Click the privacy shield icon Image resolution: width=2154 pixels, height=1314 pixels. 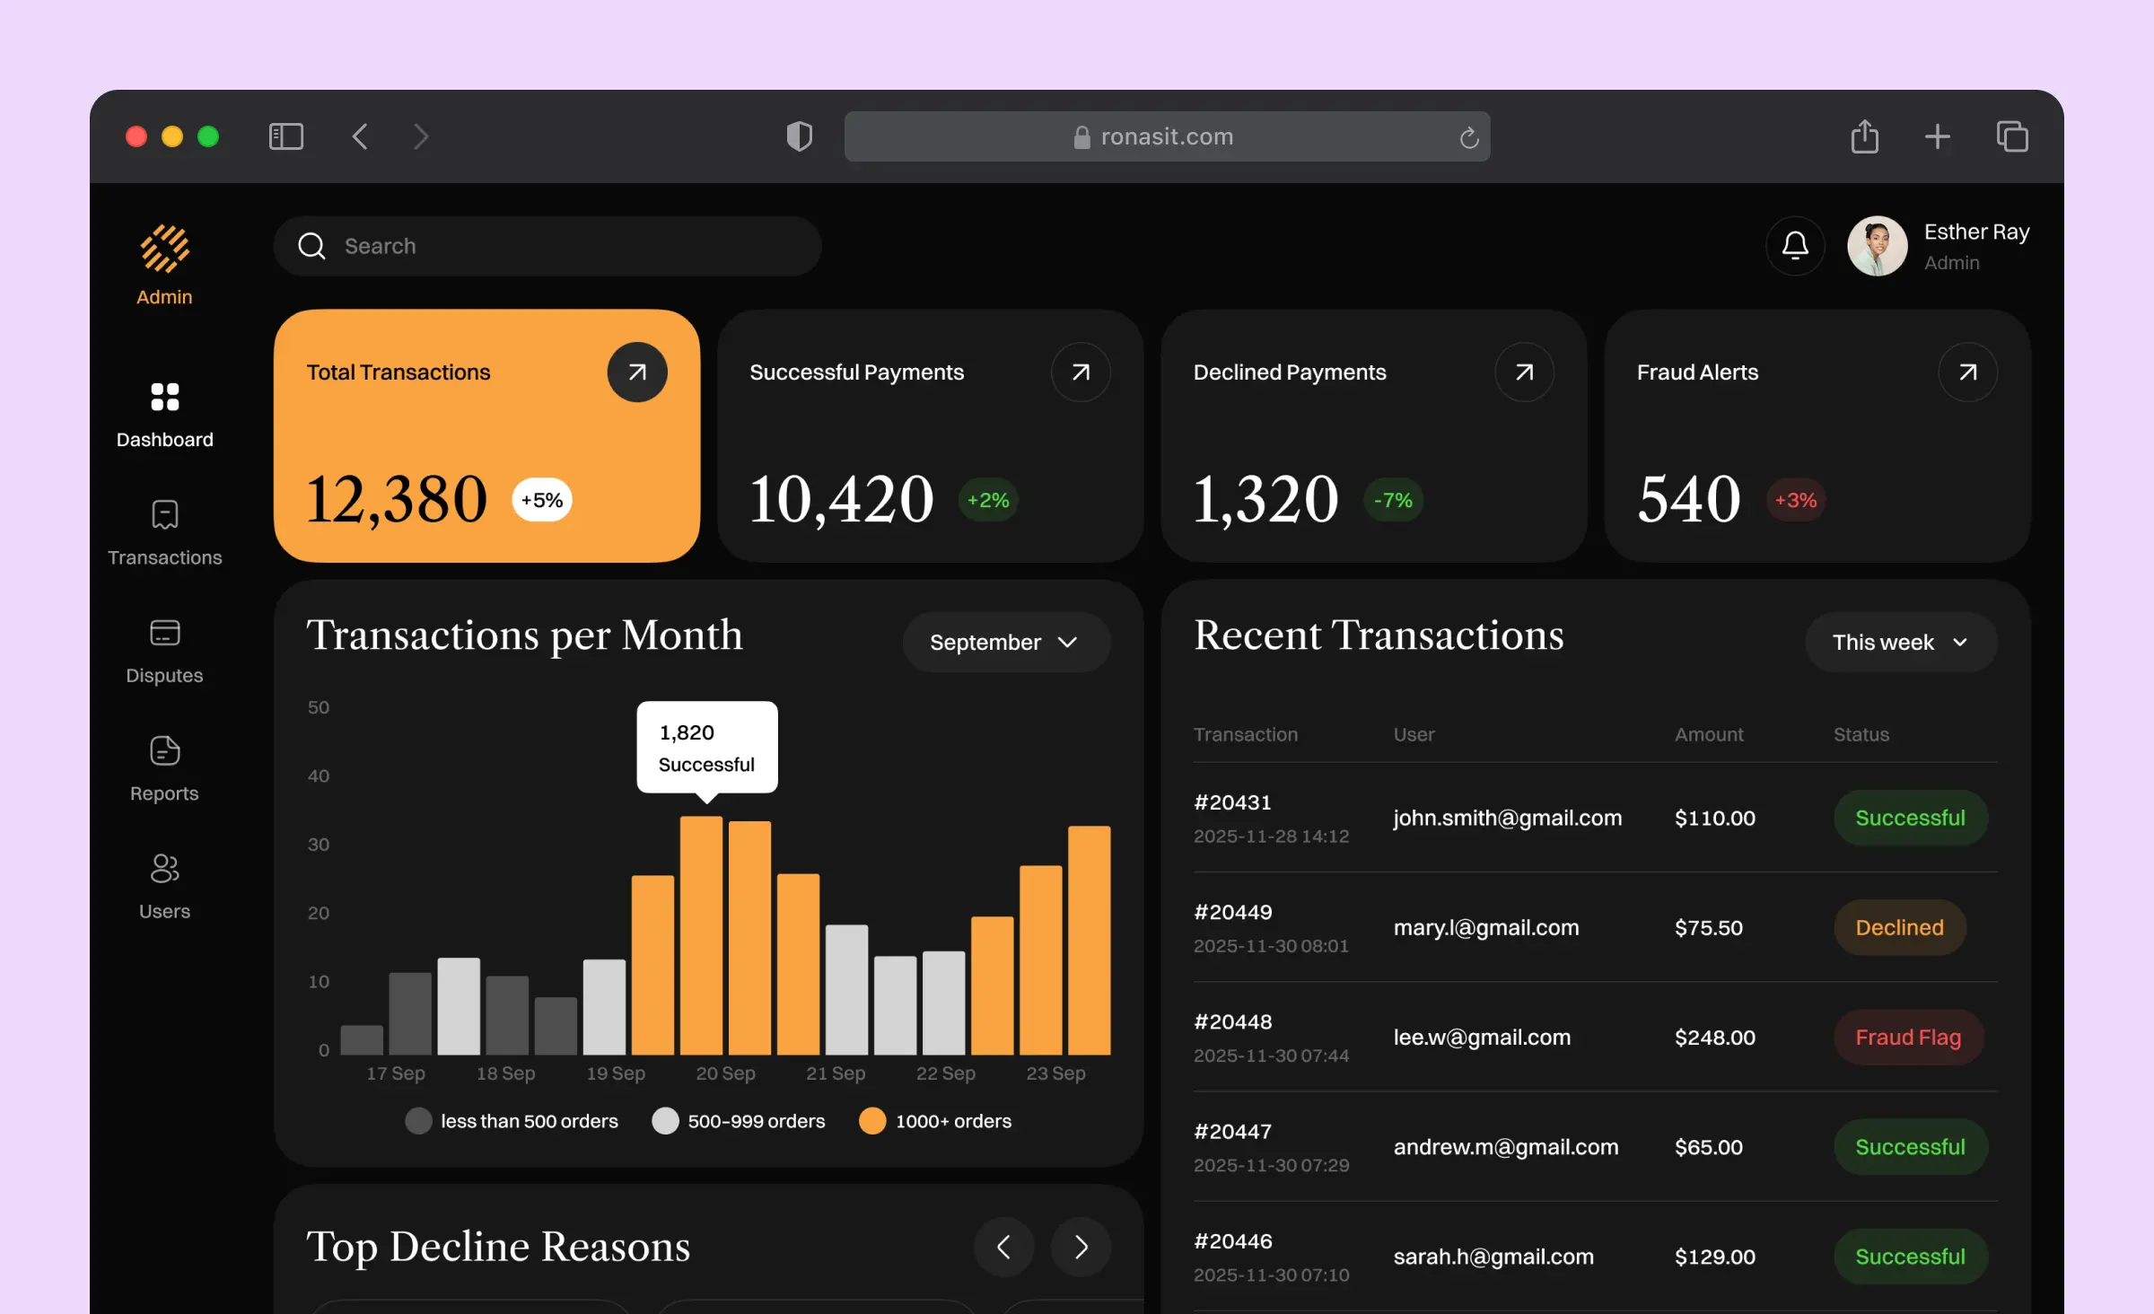[x=799, y=136]
